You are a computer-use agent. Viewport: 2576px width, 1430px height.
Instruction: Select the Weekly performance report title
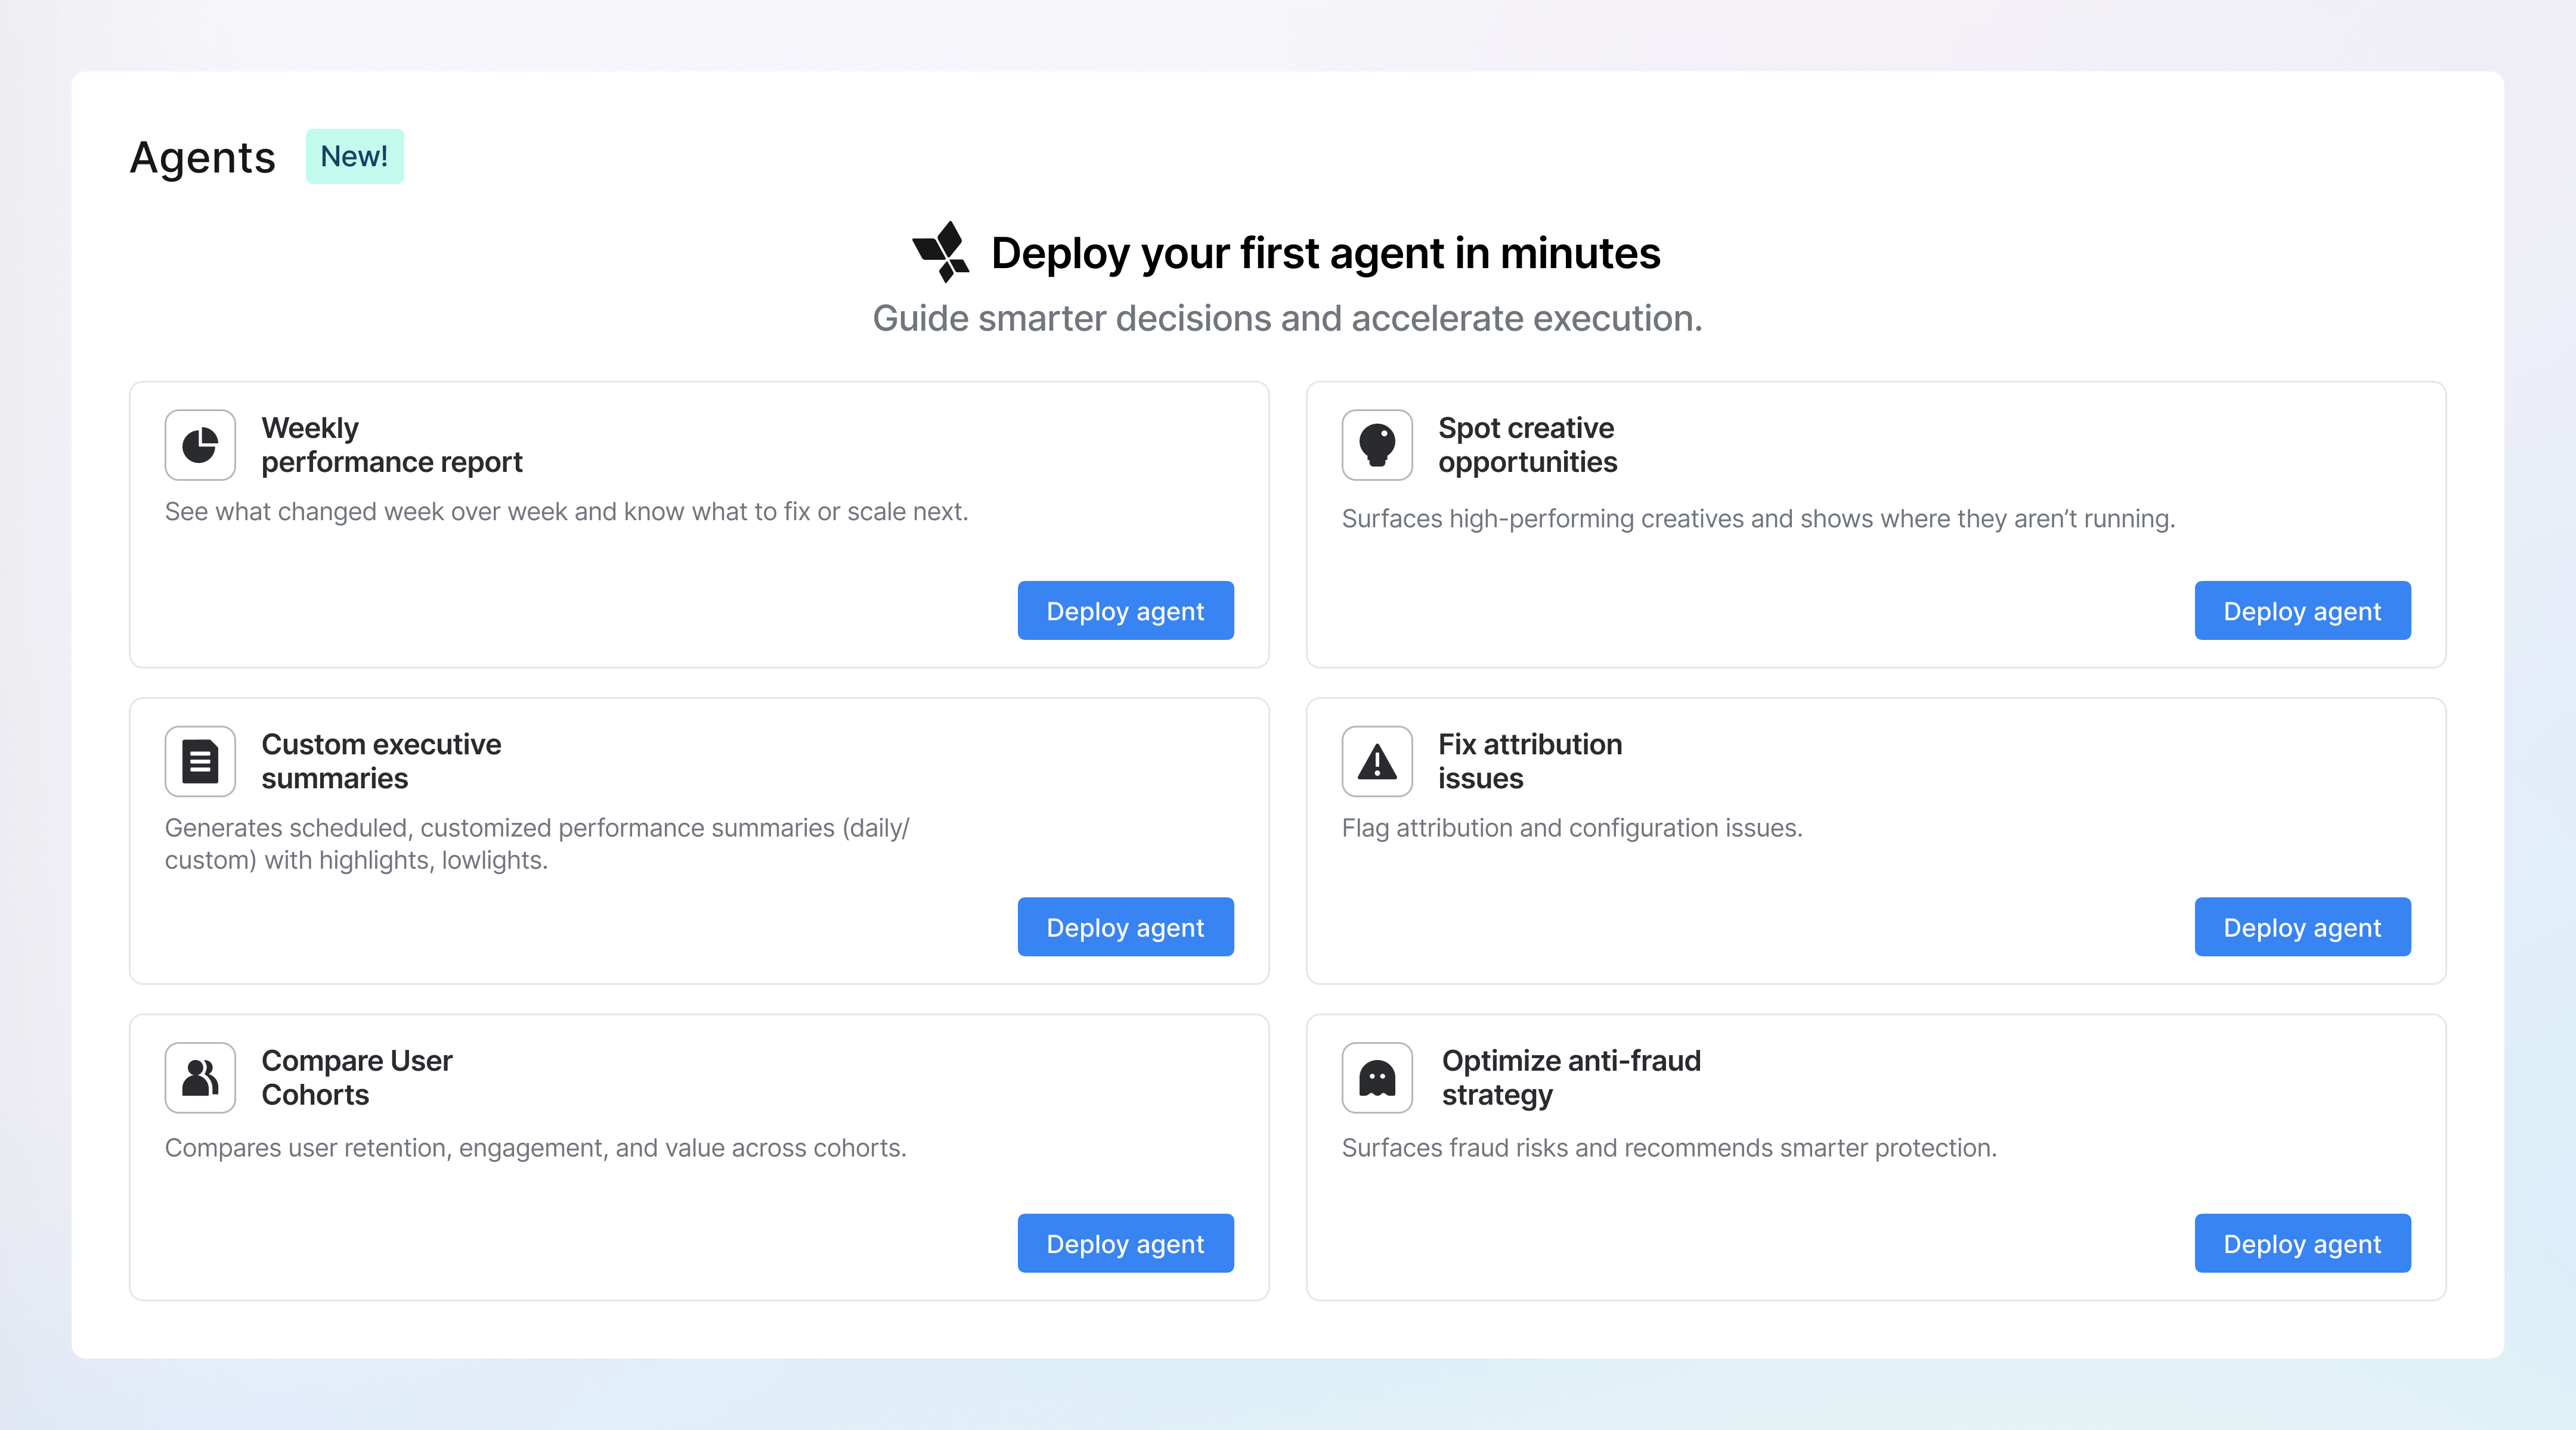[391, 444]
